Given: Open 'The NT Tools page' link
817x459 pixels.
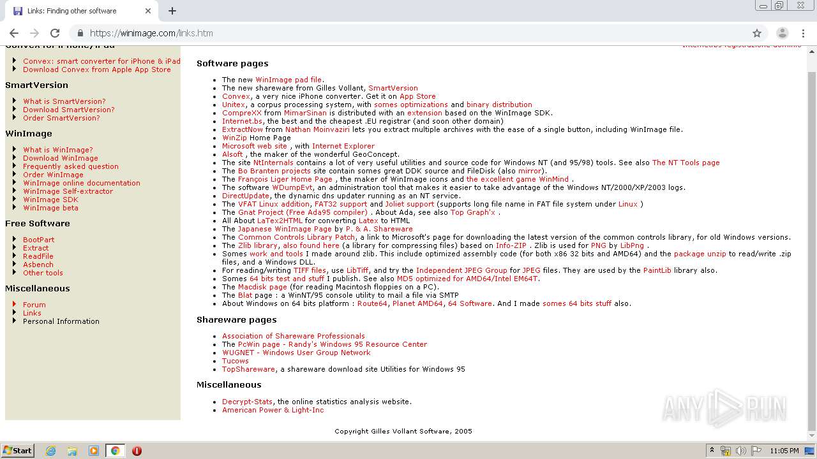Looking at the screenshot, I should pos(686,163).
